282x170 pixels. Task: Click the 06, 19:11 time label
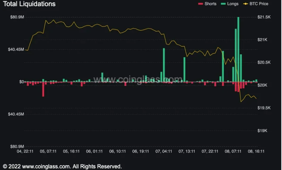coord(141,151)
